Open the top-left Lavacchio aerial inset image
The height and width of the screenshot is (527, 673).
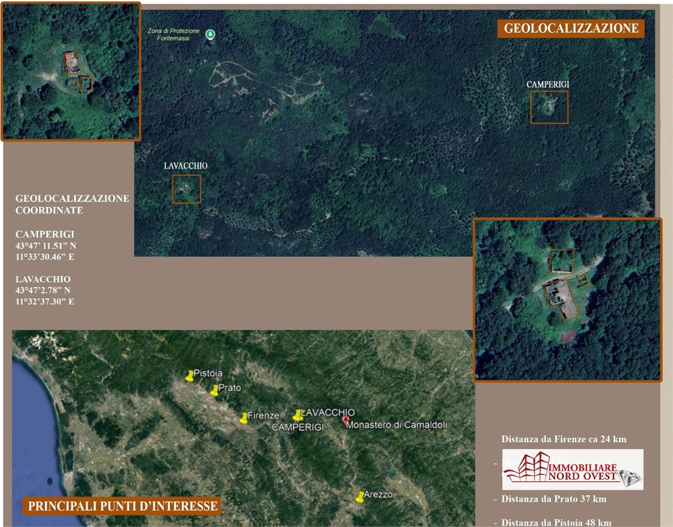71,71
